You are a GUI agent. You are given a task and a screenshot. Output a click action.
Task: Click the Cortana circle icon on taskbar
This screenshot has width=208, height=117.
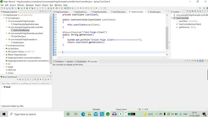[x=68, y=114]
